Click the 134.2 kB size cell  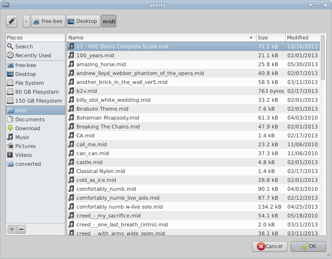(270, 206)
